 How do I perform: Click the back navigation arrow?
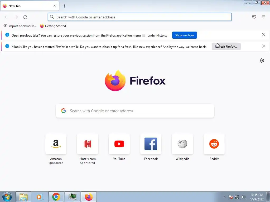tap(6, 17)
